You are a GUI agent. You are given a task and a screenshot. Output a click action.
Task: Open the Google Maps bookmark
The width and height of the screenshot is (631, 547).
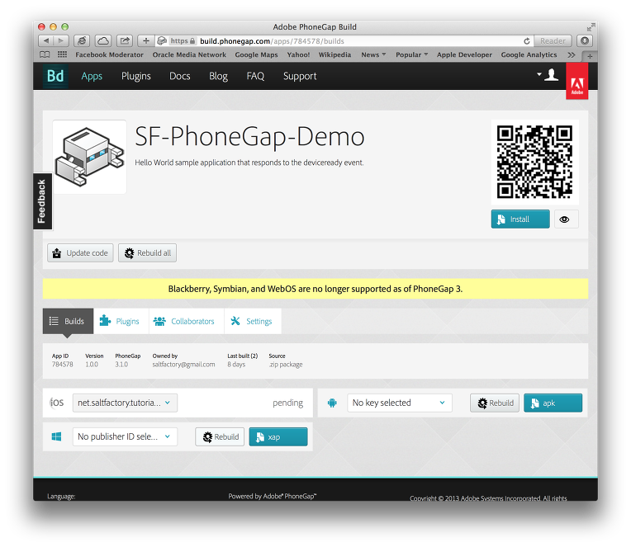(x=256, y=54)
